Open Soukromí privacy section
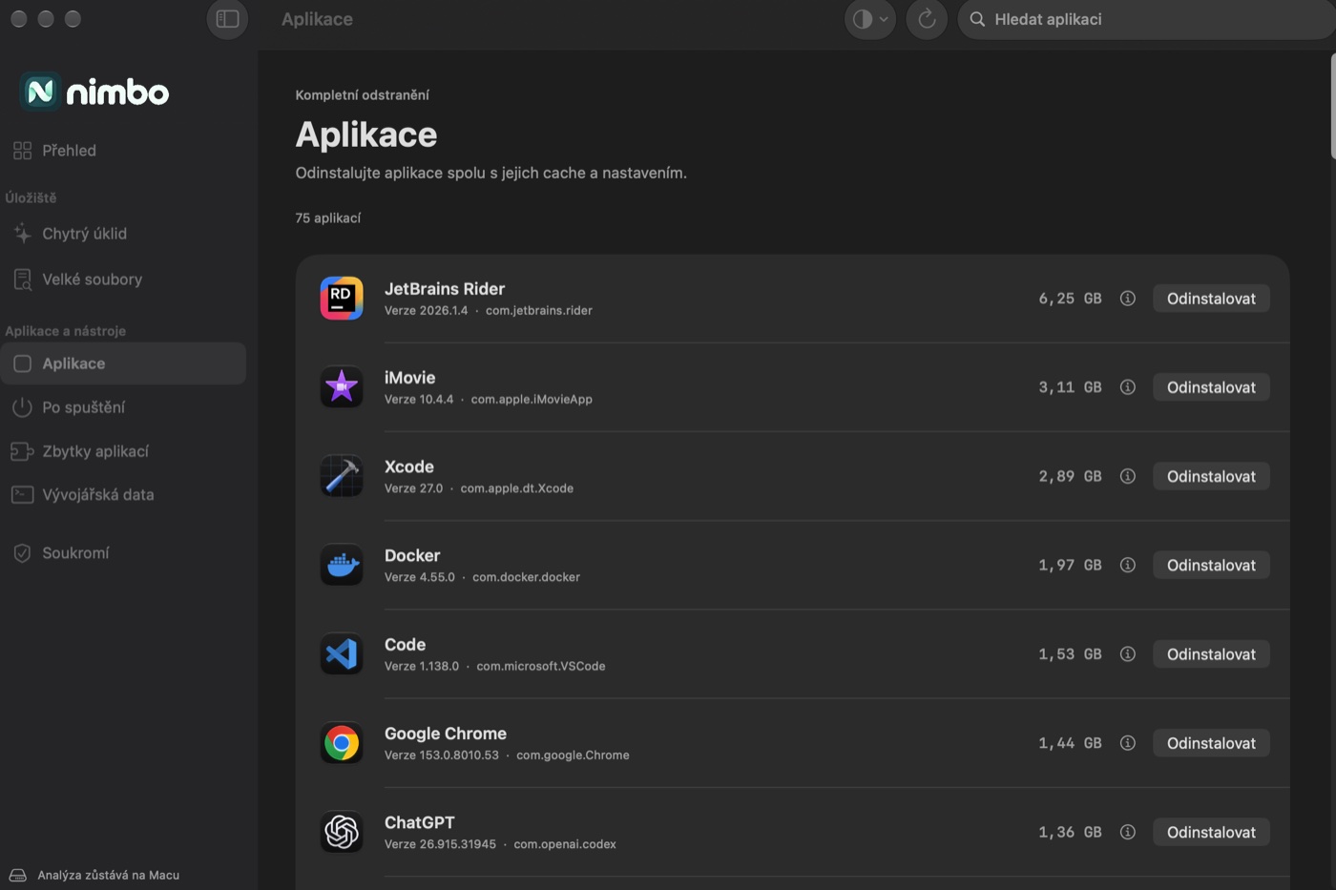Screen dimensions: 1336x890 click(123, 553)
